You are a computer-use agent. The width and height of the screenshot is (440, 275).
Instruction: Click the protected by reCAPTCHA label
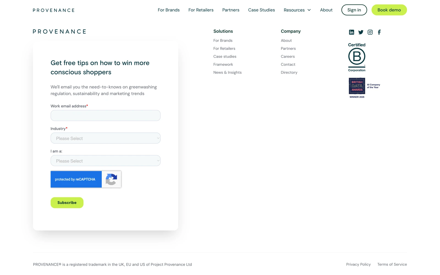(x=75, y=179)
